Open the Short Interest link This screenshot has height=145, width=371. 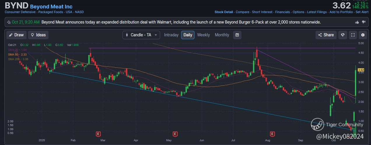(x=262, y=12)
